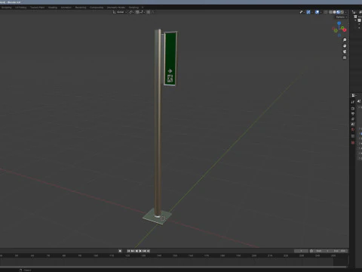This screenshot has height=272, width=362.
Task: Toggle X-ray mode
Action: point(326,12)
